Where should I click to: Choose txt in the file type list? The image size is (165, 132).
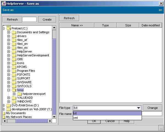coord(107,113)
